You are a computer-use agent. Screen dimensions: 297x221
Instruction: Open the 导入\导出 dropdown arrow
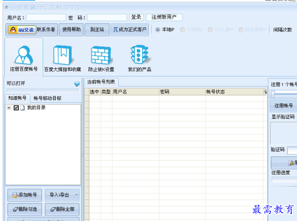pyautogui.click(x=76, y=195)
